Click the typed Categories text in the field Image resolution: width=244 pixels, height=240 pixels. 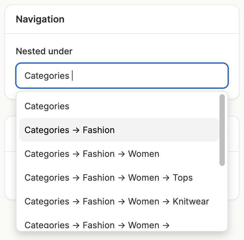point(47,75)
